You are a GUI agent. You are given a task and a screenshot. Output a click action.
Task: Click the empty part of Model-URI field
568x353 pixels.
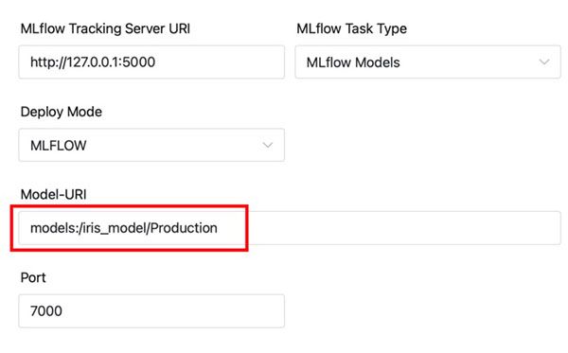point(404,228)
